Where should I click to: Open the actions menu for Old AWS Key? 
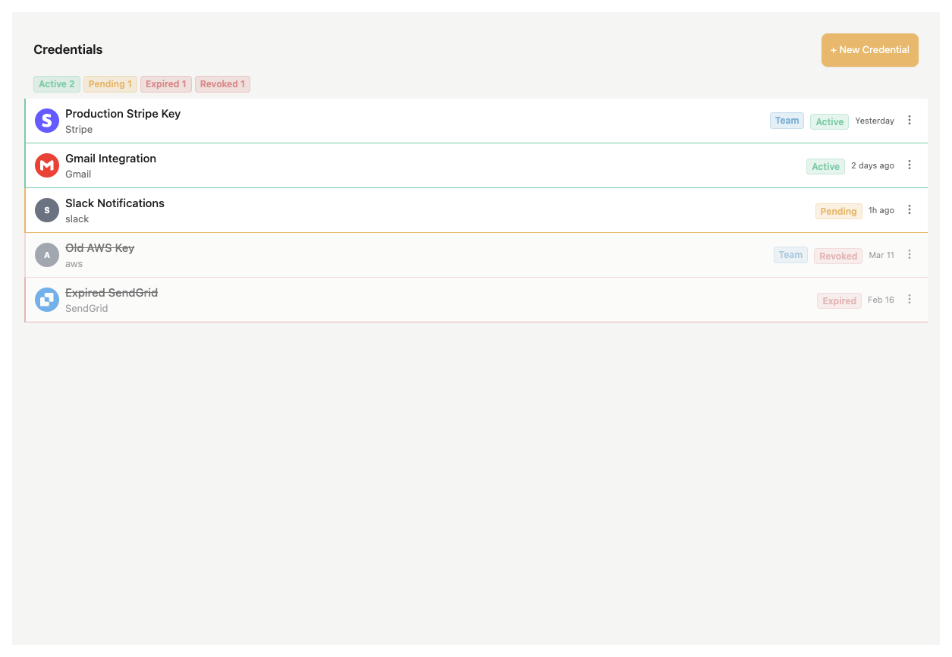[x=910, y=254]
